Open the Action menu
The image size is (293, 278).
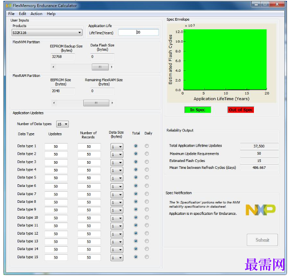(x=37, y=14)
